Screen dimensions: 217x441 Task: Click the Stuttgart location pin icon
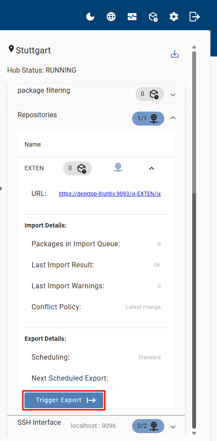click(11, 49)
